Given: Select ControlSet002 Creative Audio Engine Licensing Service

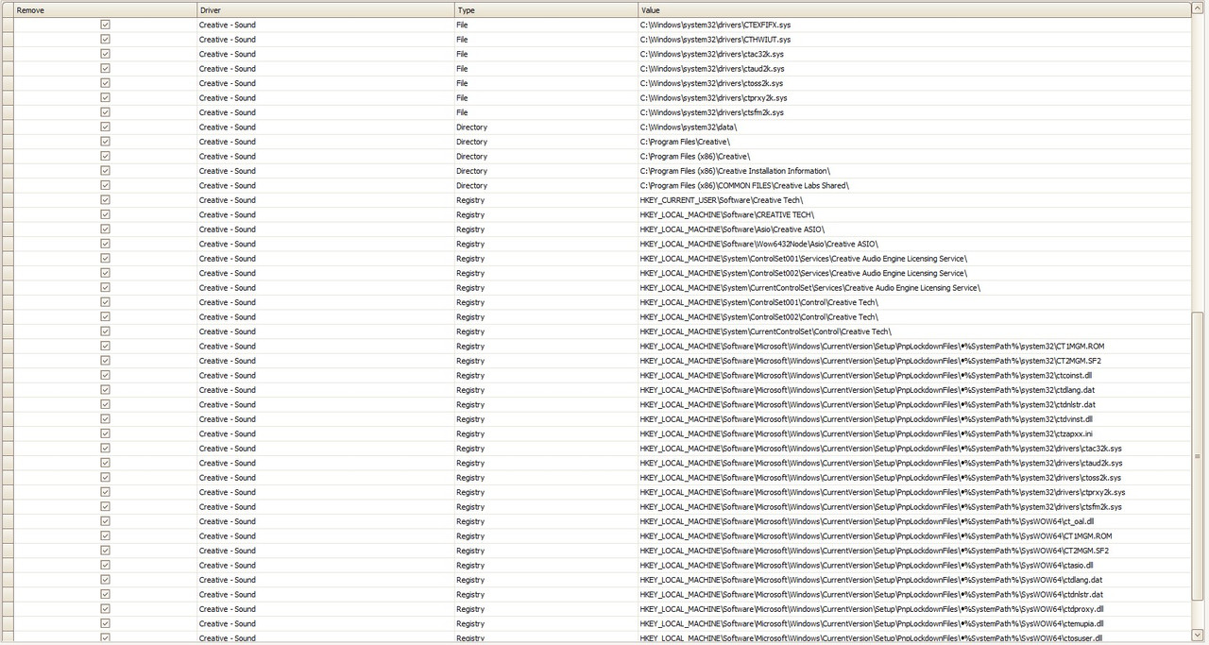Looking at the screenshot, I should [914, 273].
